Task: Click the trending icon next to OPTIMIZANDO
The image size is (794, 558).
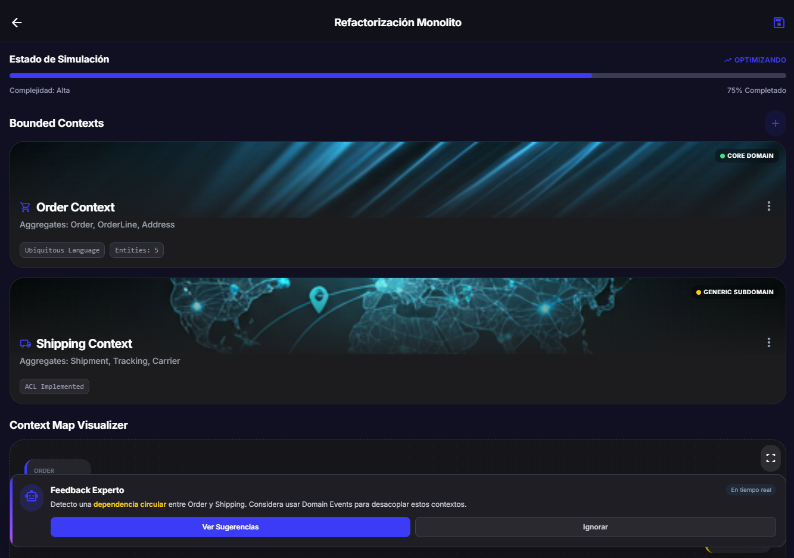Action: coord(727,60)
